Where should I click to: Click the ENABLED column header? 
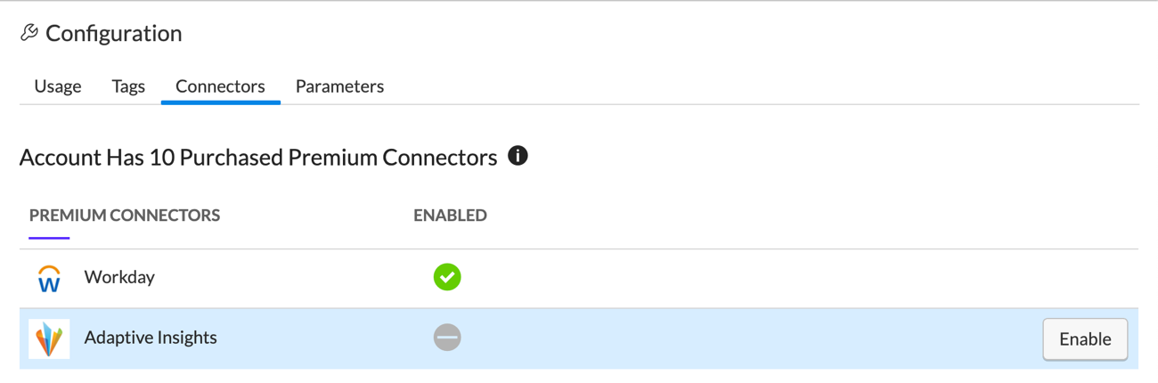point(450,216)
